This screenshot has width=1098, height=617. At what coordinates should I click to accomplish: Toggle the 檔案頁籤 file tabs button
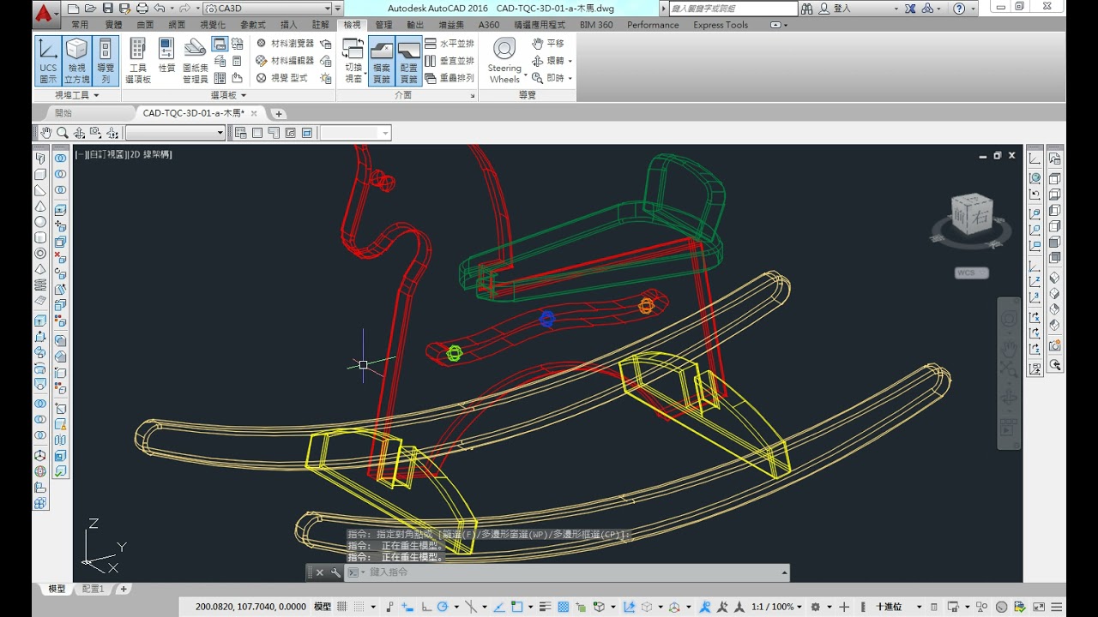(381, 63)
